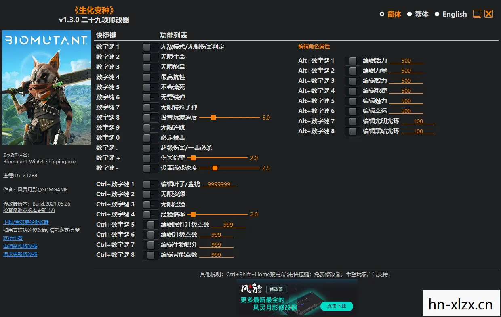Toggle the 编辑灵能点数 button
Image resolution: width=501 pixels, height=317 pixels.
point(151,255)
